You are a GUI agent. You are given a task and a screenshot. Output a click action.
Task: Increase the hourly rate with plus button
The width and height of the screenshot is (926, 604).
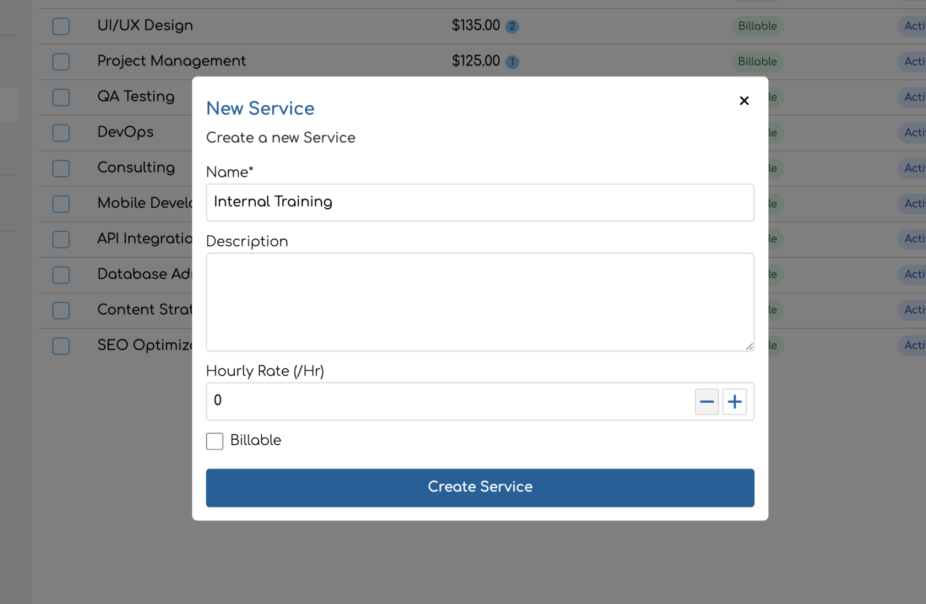point(735,402)
